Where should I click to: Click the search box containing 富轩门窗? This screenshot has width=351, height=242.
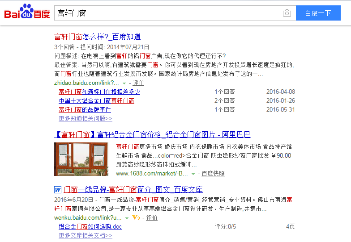[x=175, y=13]
